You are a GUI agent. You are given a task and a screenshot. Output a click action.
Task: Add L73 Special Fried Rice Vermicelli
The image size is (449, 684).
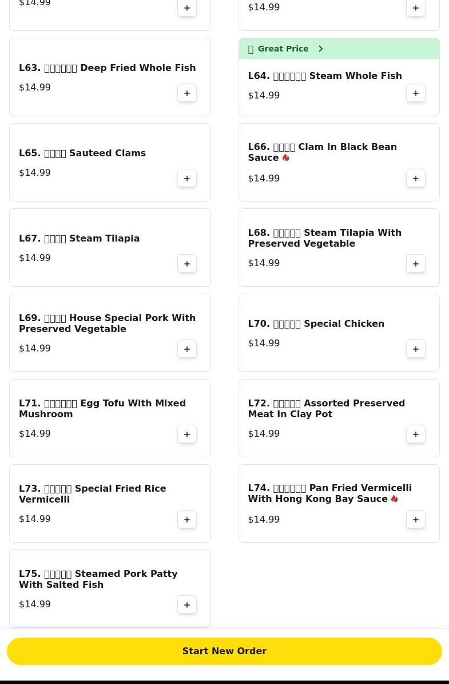click(x=187, y=520)
